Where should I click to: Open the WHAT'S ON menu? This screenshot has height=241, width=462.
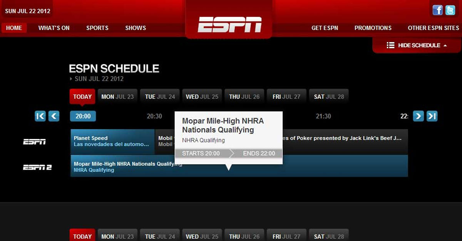(54, 28)
